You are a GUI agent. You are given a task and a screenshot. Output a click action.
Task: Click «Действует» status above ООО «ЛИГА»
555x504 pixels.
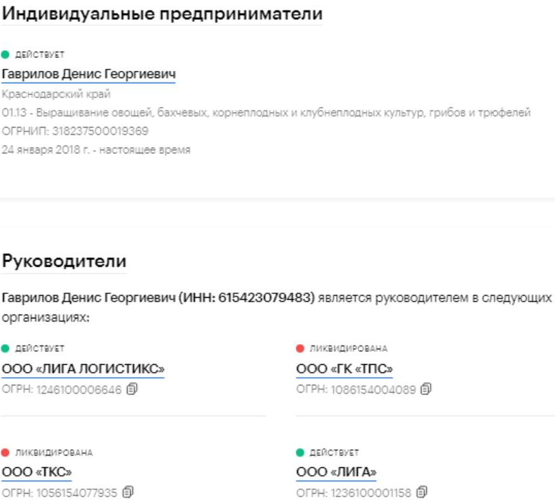[327, 452]
